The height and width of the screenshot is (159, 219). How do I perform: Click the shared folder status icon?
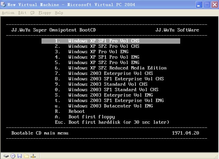point(26,156)
